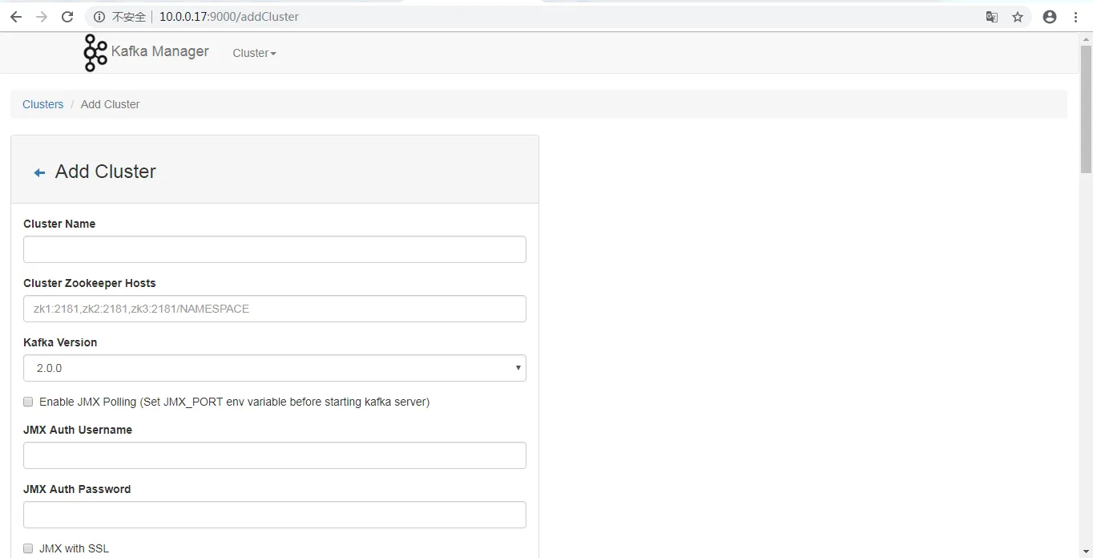Image resolution: width=1093 pixels, height=558 pixels.
Task: Click the back arrow beside Add Cluster
Action: pyautogui.click(x=39, y=172)
